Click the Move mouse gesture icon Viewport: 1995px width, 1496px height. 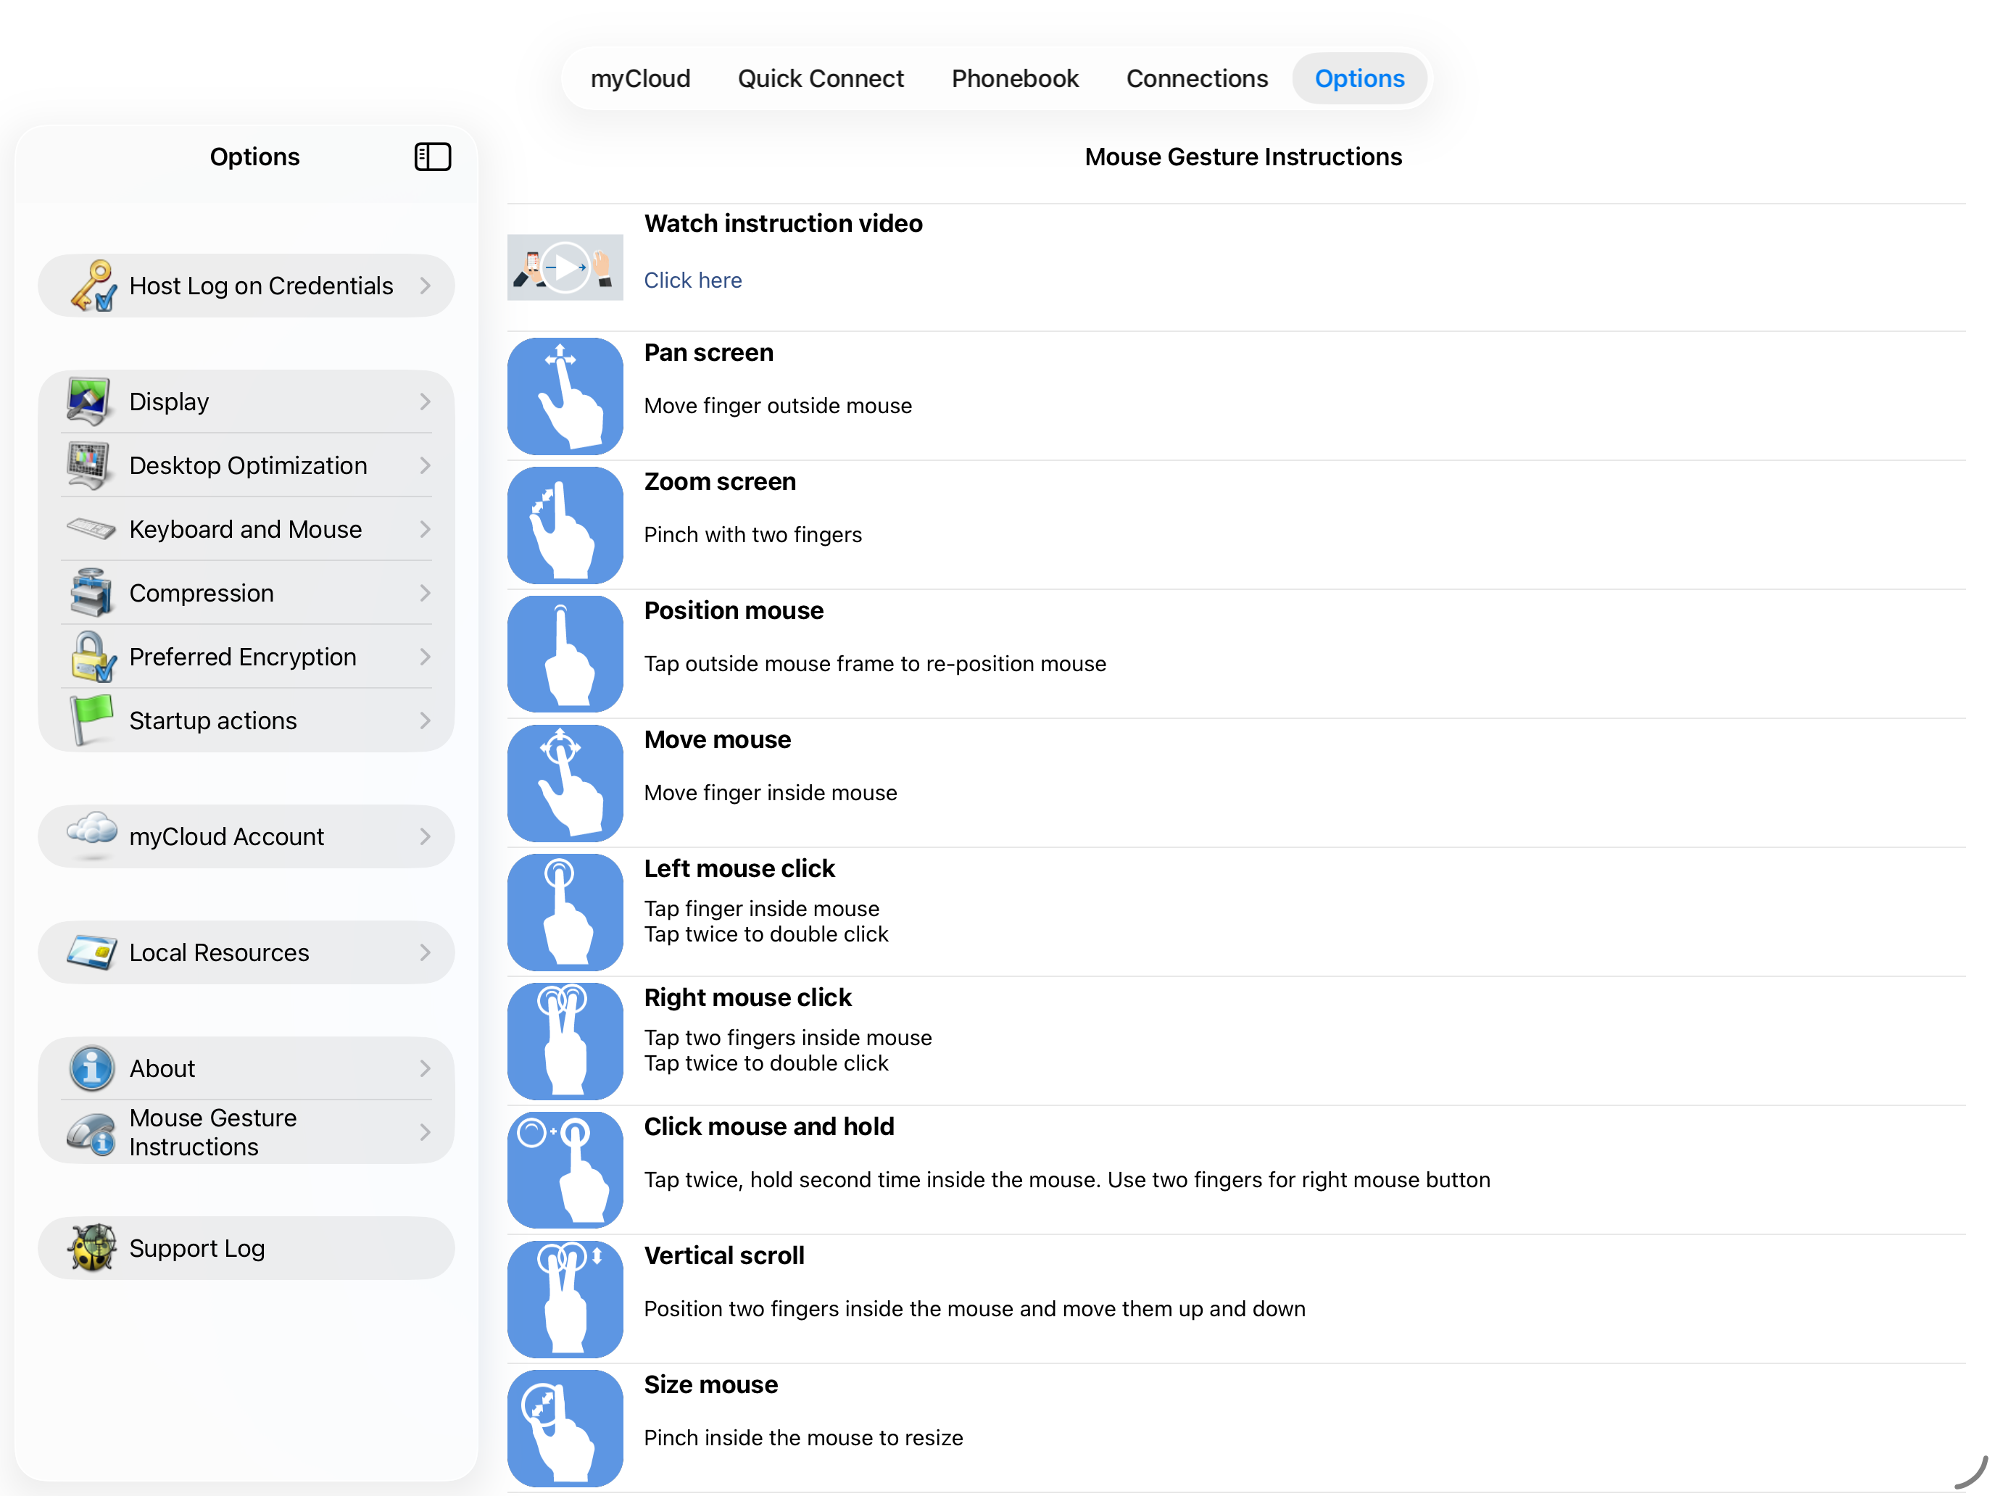(x=565, y=783)
